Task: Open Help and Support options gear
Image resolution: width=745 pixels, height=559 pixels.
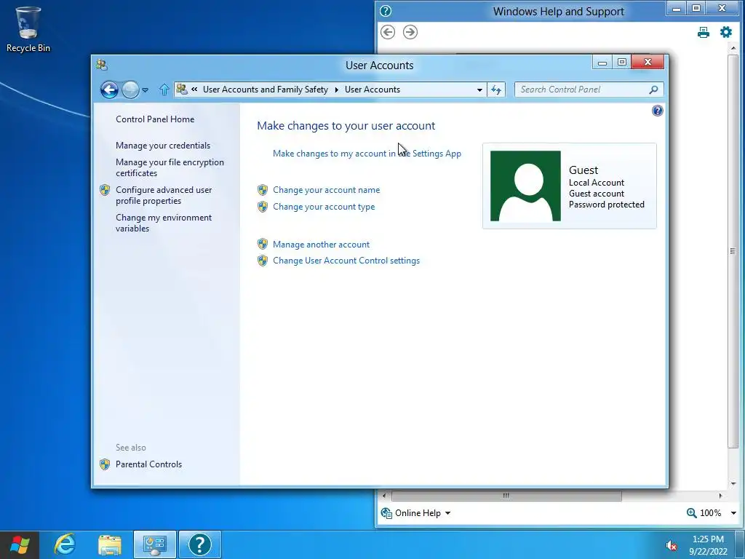Action: pos(725,32)
